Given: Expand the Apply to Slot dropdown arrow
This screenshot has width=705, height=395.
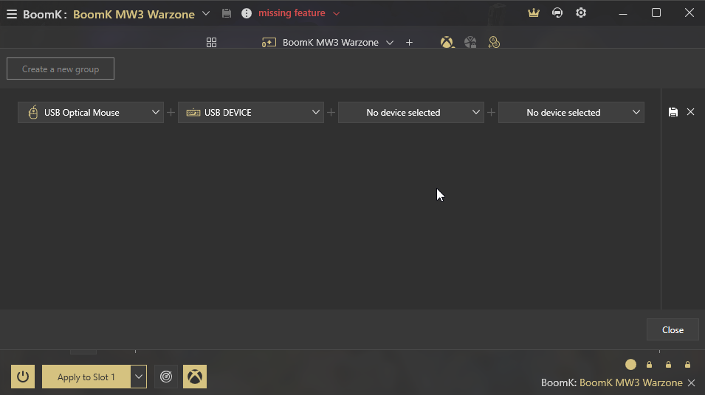Looking at the screenshot, I should [139, 377].
